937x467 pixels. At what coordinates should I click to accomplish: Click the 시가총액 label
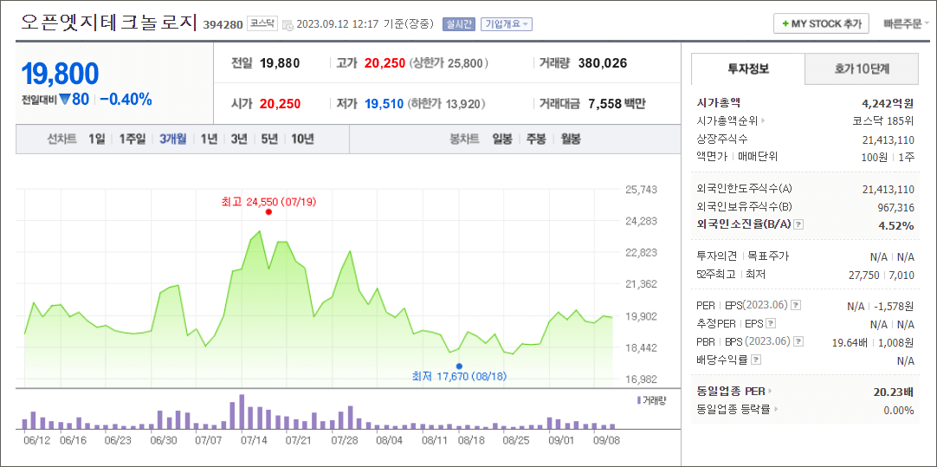(719, 102)
